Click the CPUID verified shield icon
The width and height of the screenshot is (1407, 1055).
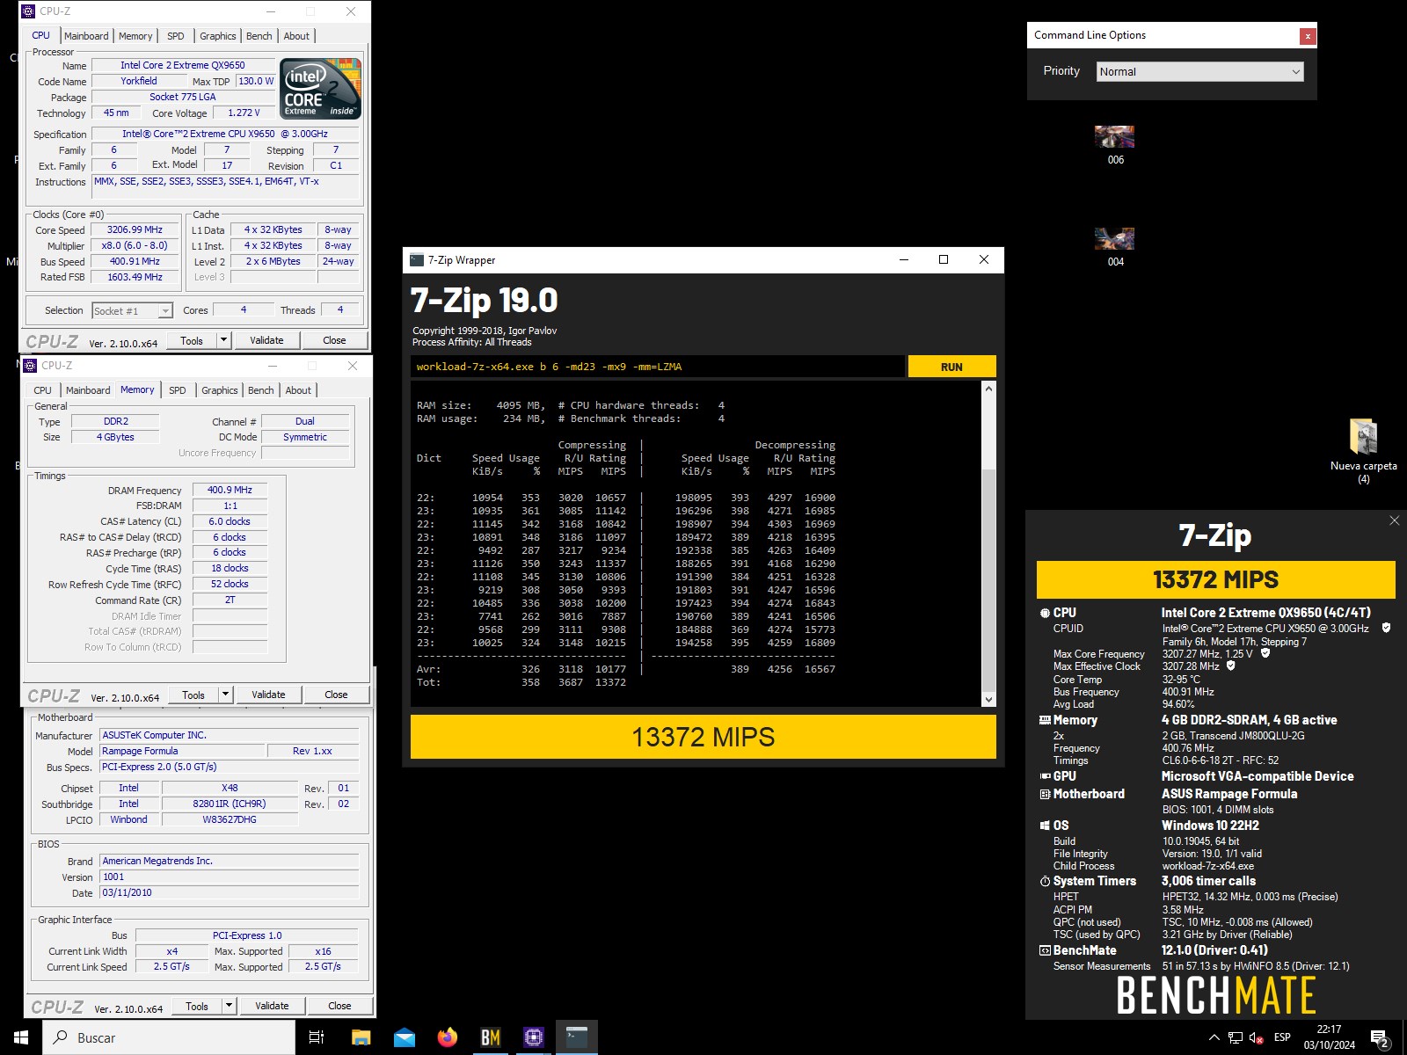click(1386, 628)
